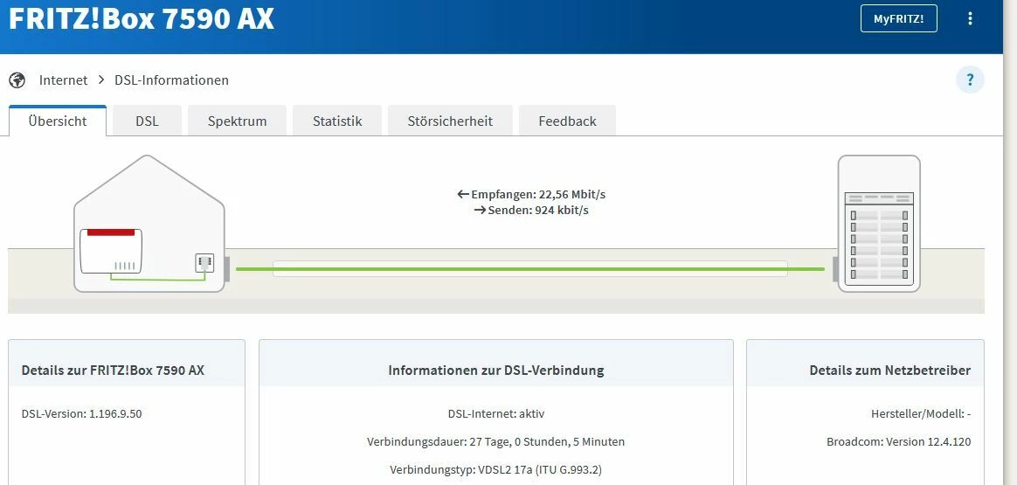Click DSL-Version: 1.196.9.50 text
1017x485 pixels.
coord(82,413)
